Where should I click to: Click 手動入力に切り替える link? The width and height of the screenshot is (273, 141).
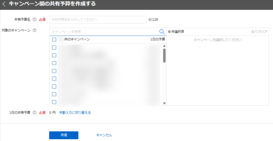coord(75,113)
